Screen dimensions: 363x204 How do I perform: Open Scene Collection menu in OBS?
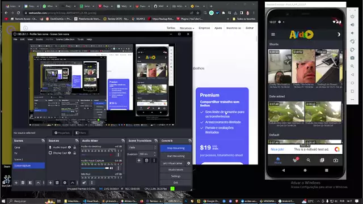65,39
